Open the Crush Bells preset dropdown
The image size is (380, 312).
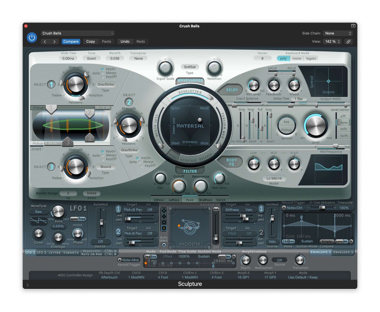78,33
